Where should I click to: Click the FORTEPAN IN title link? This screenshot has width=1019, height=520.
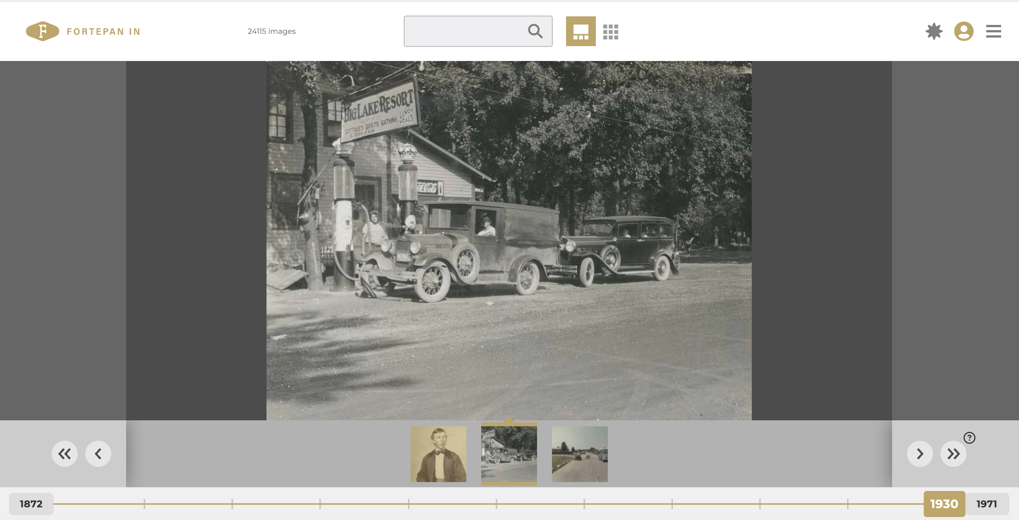103,32
